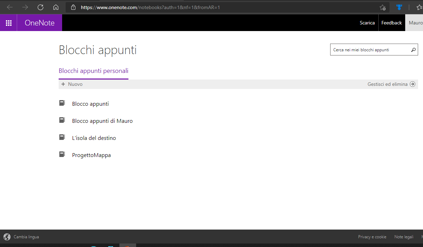This screenshot has width=423, height=247.
Task: Click the blue extension icon in toolbar
Action: 399,7
